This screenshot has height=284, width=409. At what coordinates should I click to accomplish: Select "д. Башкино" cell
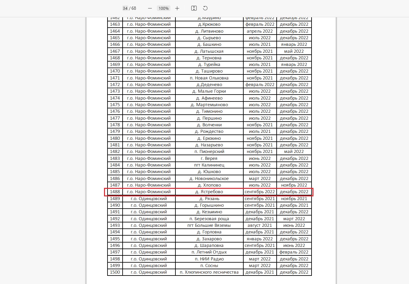click(x=209, y=44)
